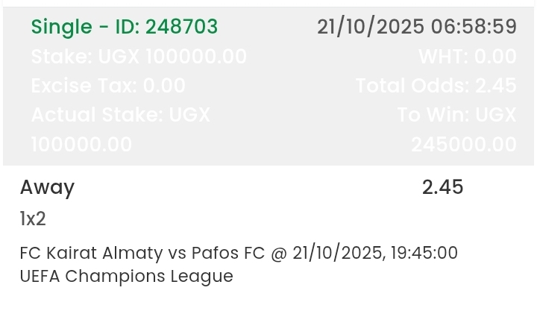Click the kickoff date beside Pafos FC
537x311 pixels.
(336, 253)
